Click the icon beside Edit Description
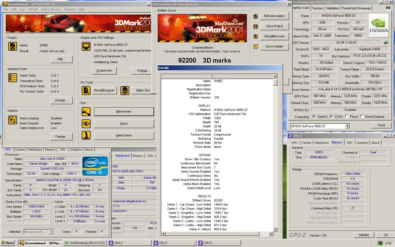 point(256,16)
